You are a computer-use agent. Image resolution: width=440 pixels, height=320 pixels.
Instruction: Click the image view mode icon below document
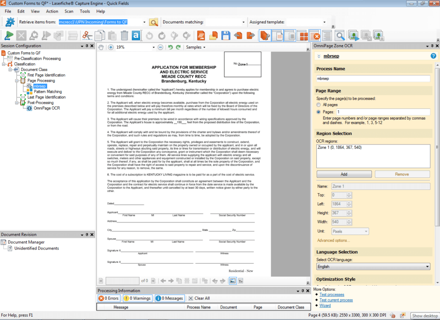coord(232,281)
